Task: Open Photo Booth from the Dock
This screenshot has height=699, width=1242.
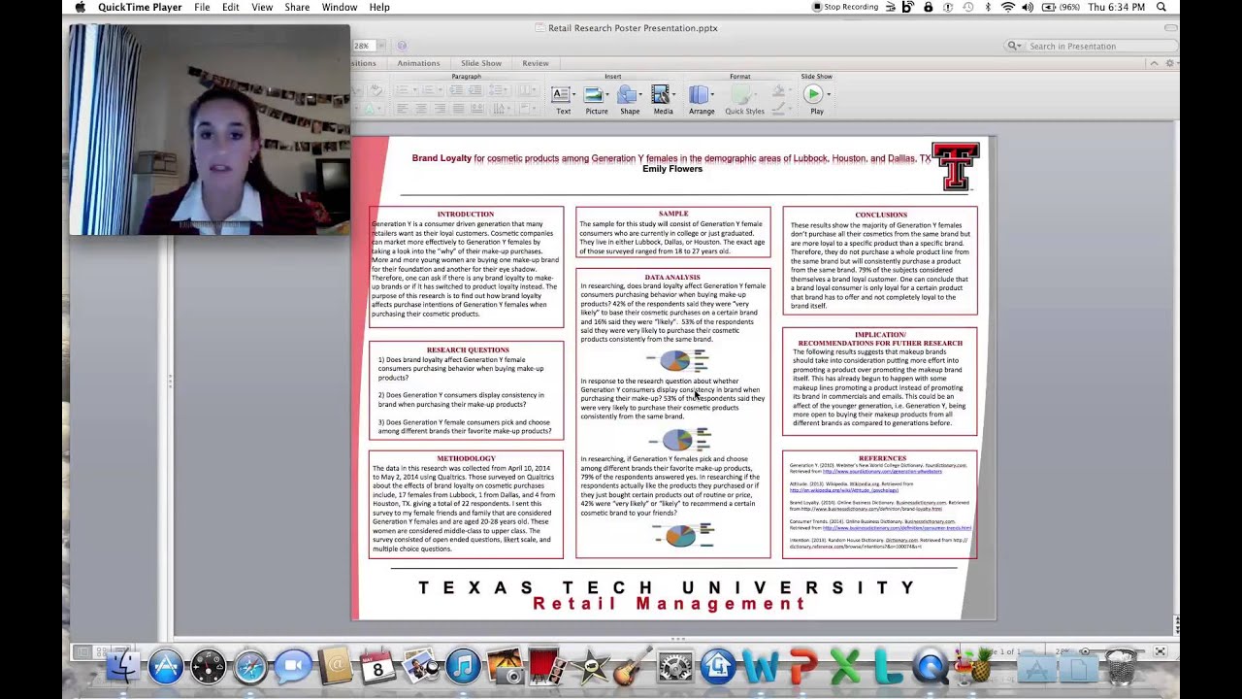Action: point(548,666)
